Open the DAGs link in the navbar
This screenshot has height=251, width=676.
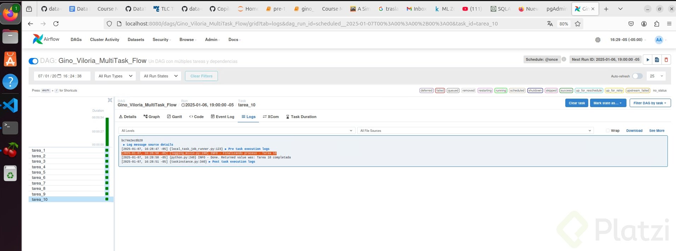pyautogui.click(x=76, y=40)
